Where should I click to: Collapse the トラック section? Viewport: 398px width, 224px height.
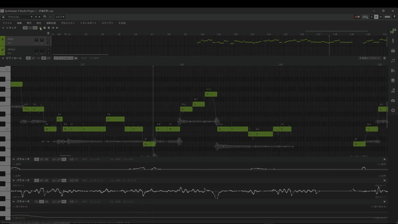(x=3, y=28)
